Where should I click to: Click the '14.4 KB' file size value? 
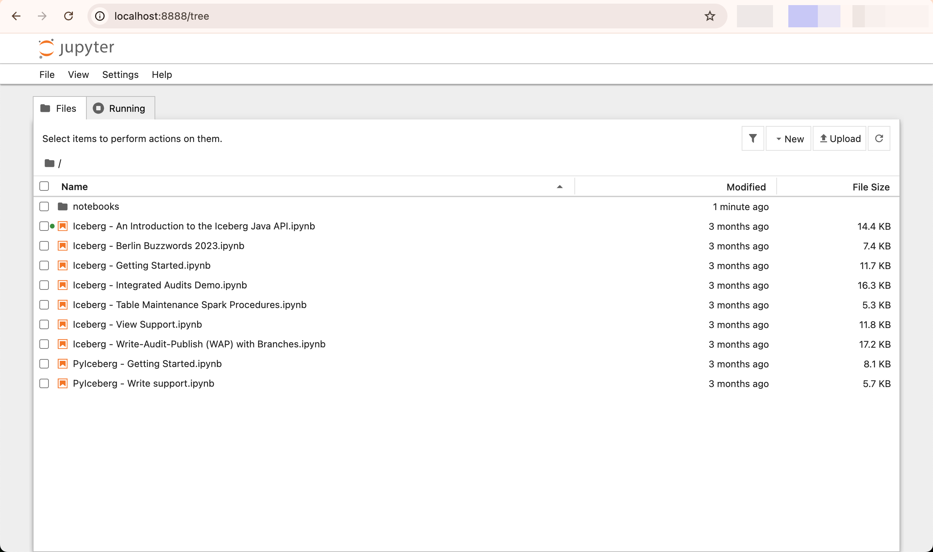click(x=874, y=226)
